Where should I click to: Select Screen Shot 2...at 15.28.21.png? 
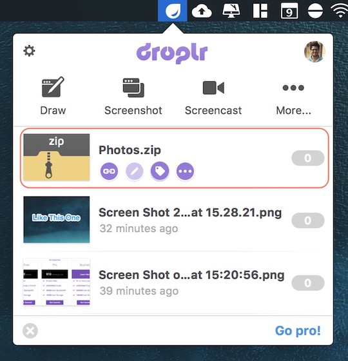[190, 213]
